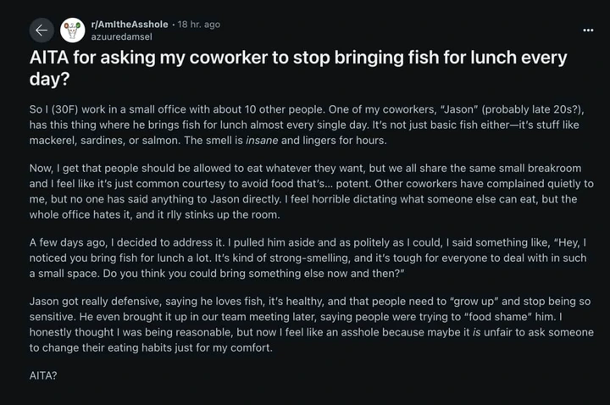Open azuuredamsel's user profile
This screenshot has height=405, width=610.
[x=121, y=37]
